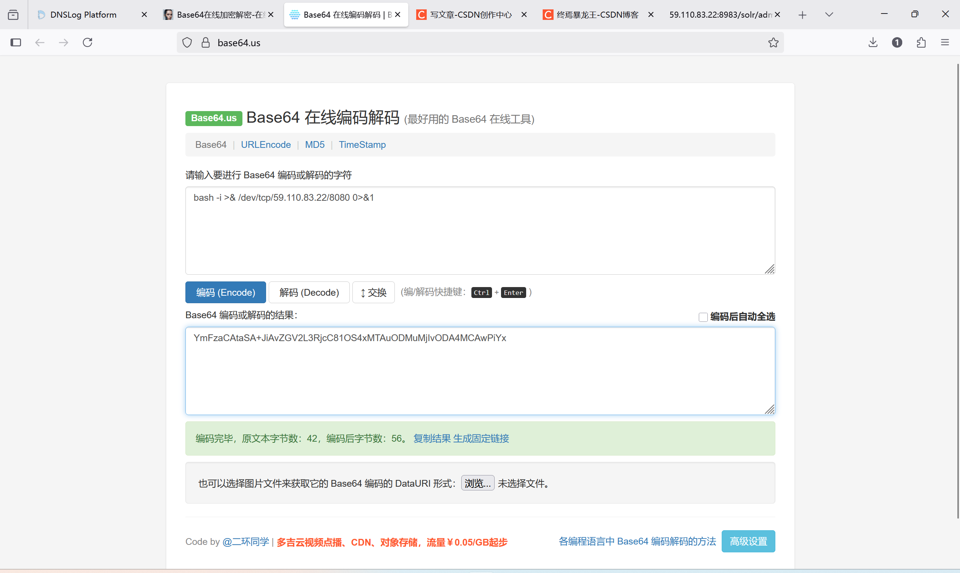Open the TimeStamp tool link
Screen dimensions: 960x573
click(x=362, y=145)
